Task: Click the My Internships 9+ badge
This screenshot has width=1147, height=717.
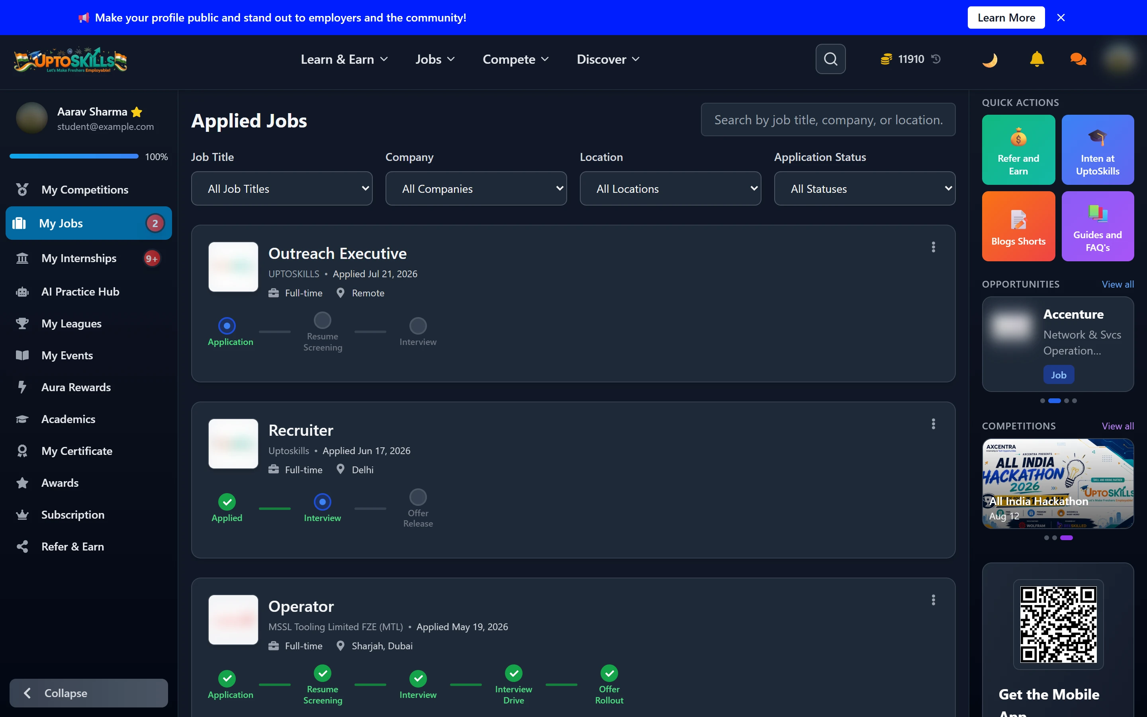Action: coord(152,259)
